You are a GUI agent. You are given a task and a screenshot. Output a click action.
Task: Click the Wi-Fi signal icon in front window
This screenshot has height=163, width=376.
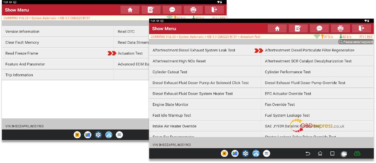317,37
